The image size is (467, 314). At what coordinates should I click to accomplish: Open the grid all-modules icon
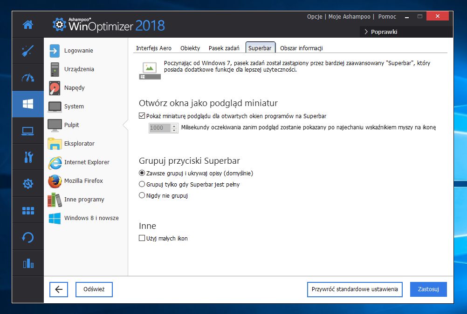(x=28, y=211)
